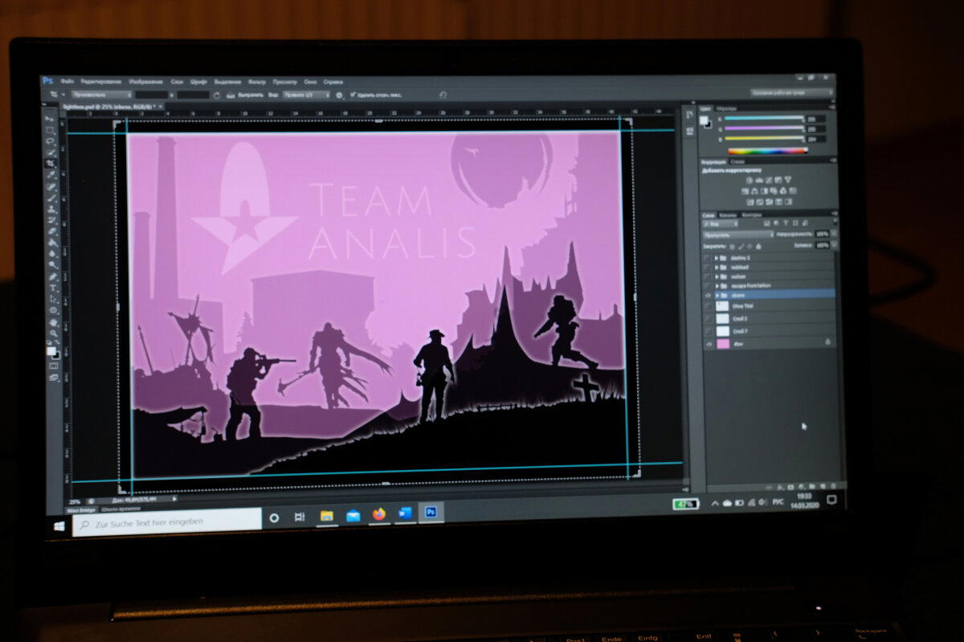Open the Image menu
The width and height of the screenshot is (964, 642).
[x=146, y=82]
